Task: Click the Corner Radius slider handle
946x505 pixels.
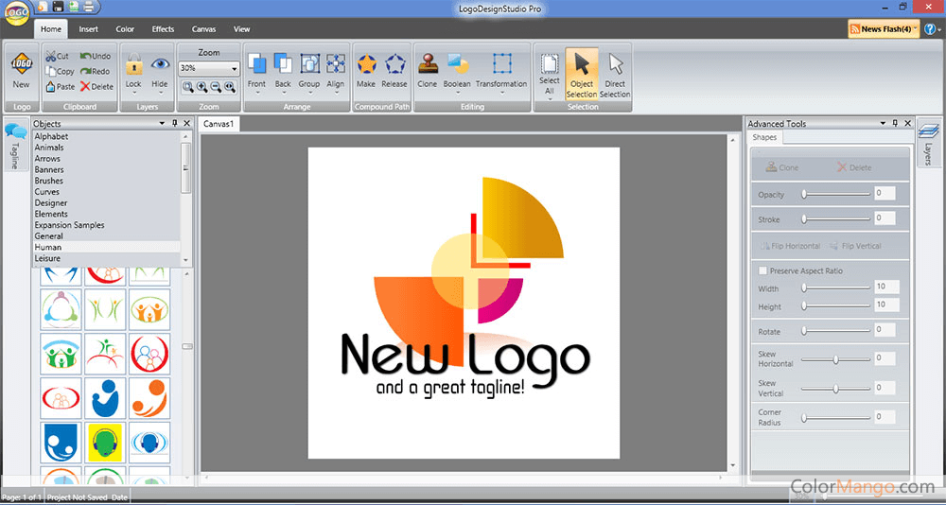Action: pyautogui.click(x=803, y=417)
